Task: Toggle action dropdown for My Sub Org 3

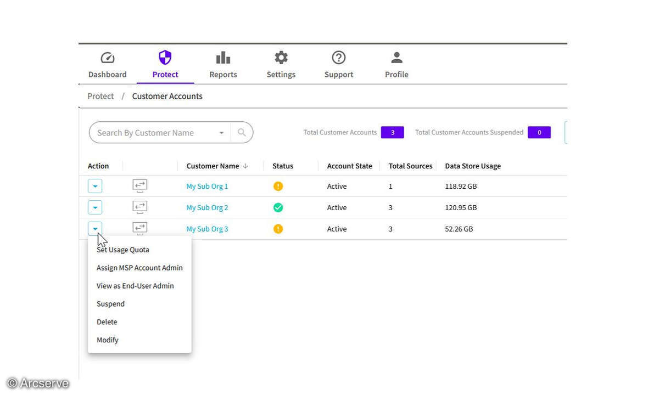Action: (95, 229)
